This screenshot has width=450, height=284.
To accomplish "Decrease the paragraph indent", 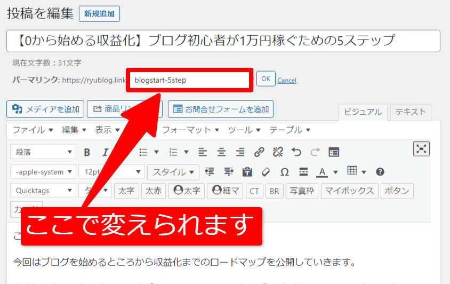I will pos(210,172).
